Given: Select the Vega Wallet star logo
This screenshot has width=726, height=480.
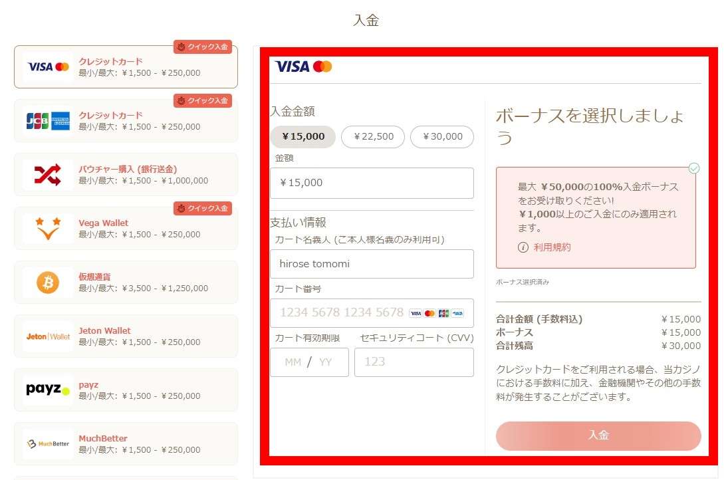Looking at the screenshot, I should [48, 228].
